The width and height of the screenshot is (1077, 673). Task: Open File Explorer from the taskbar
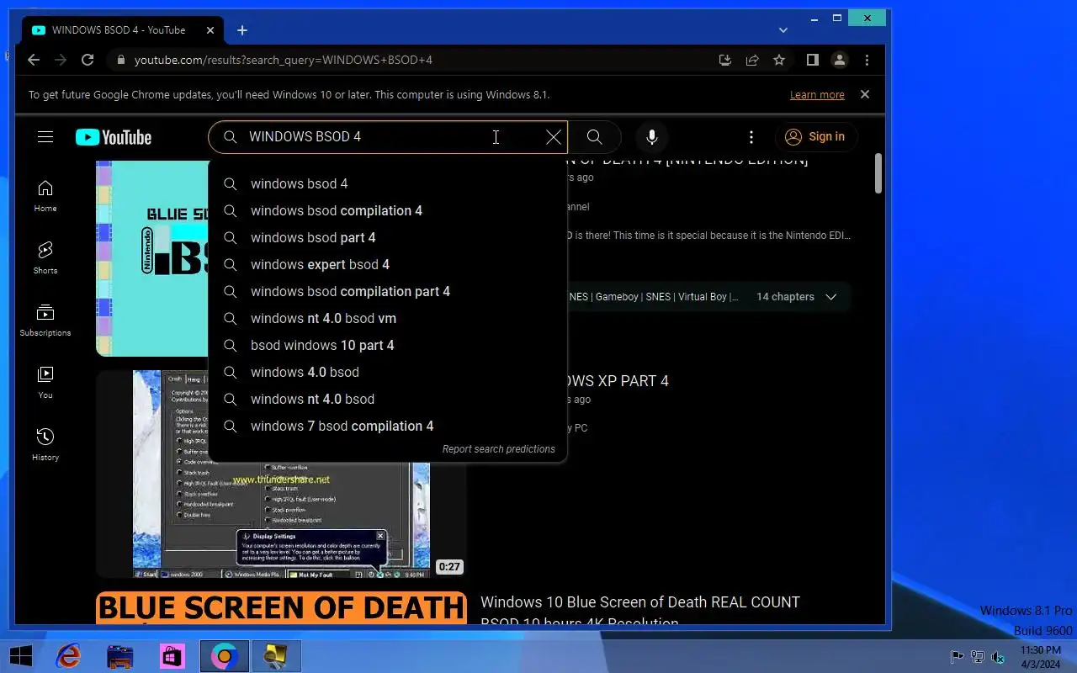point(120,656)
